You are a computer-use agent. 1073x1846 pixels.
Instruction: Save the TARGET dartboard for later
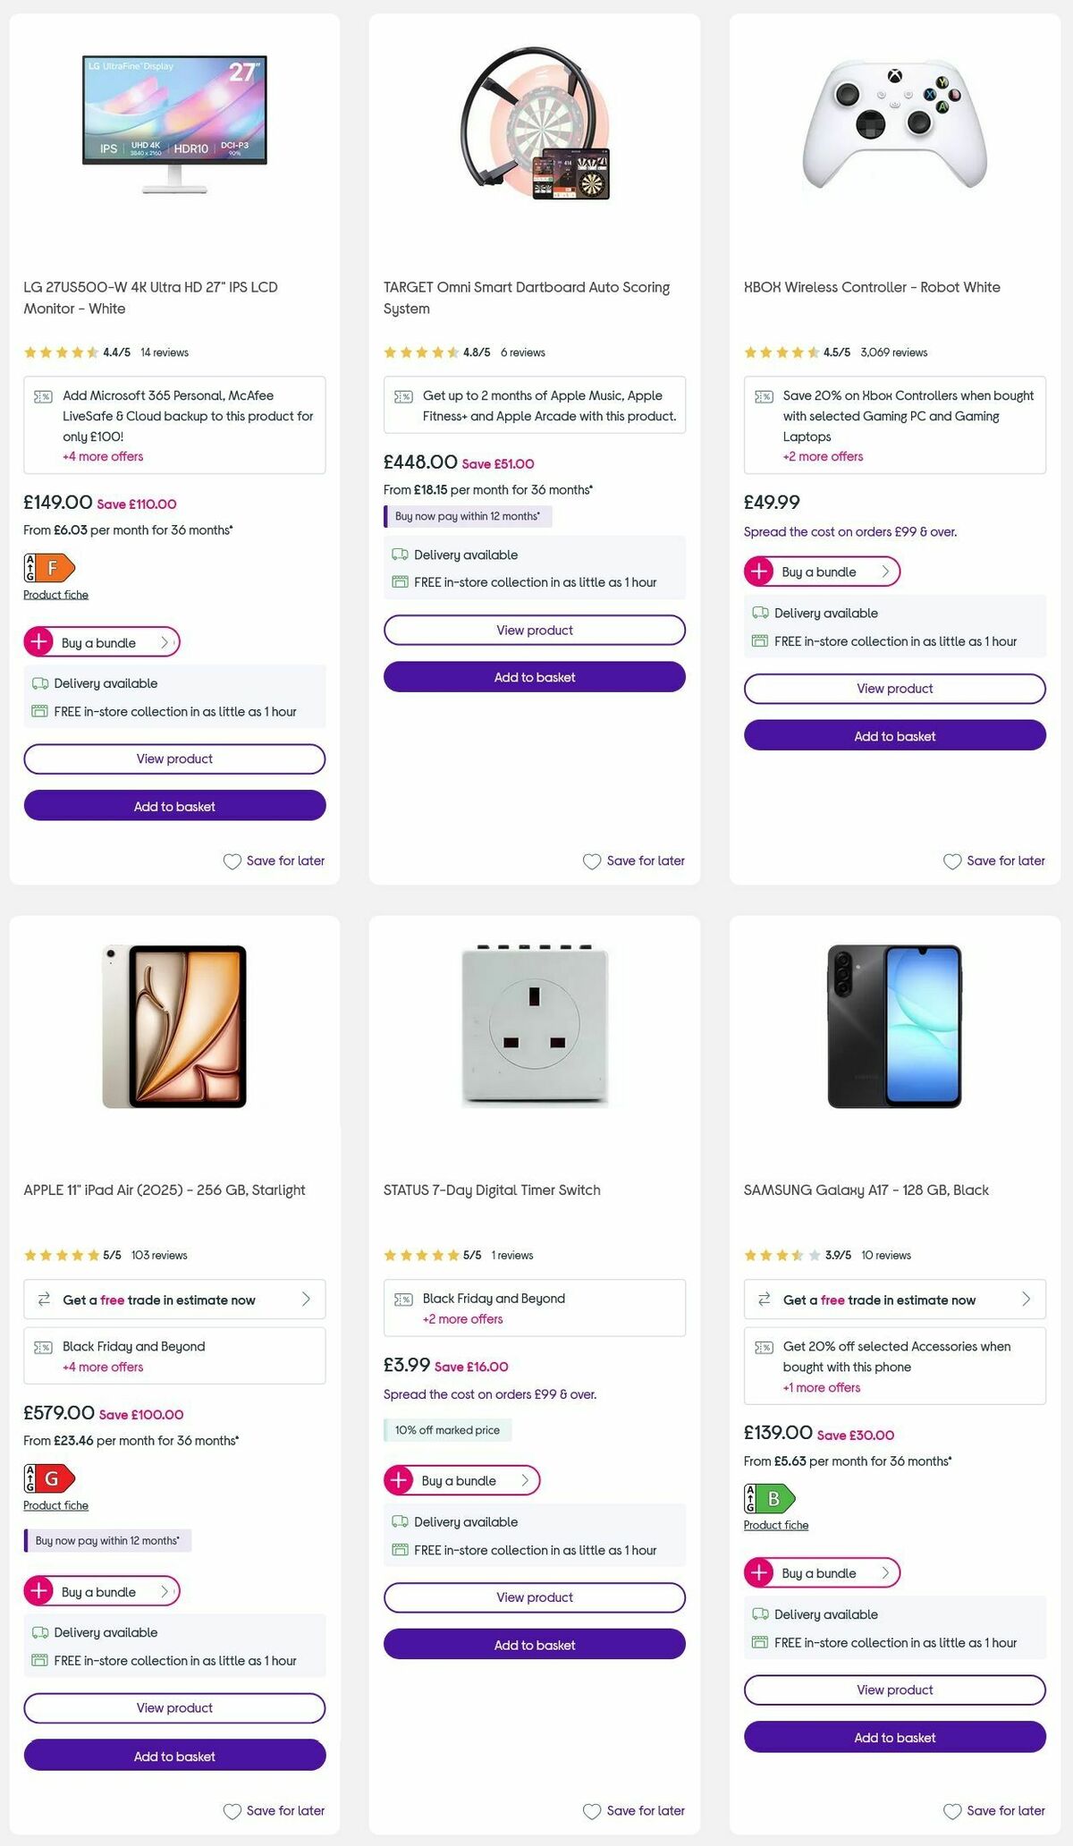[x=633, y=860]
